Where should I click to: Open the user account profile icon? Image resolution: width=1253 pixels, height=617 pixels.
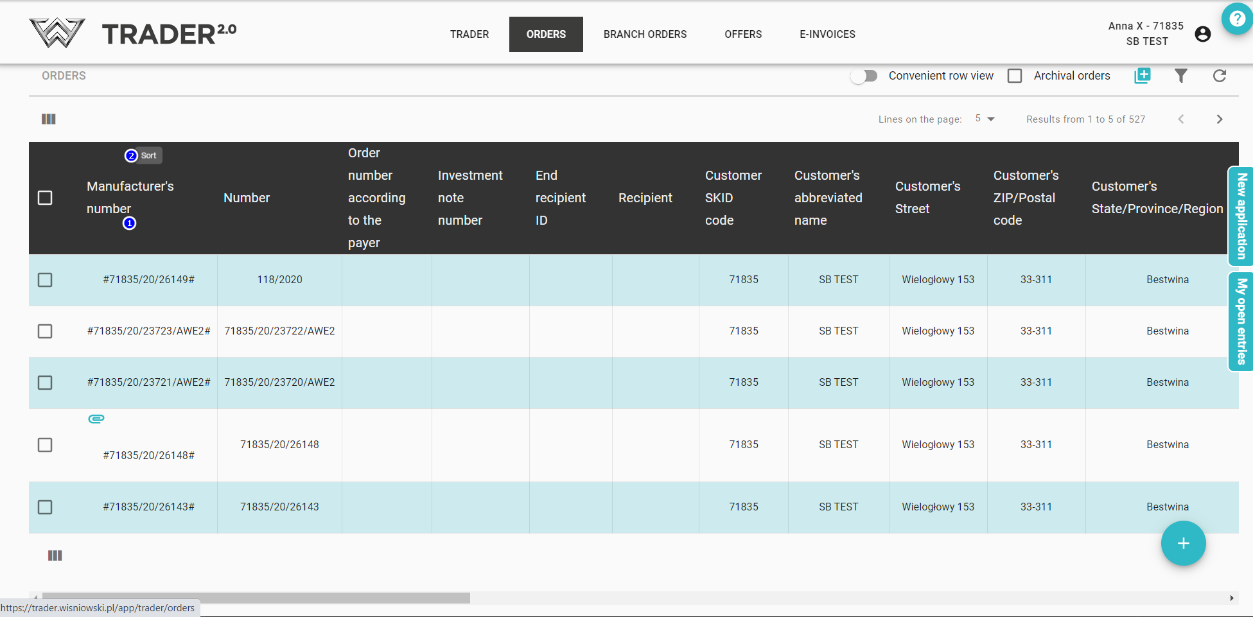coord(1202,34)
